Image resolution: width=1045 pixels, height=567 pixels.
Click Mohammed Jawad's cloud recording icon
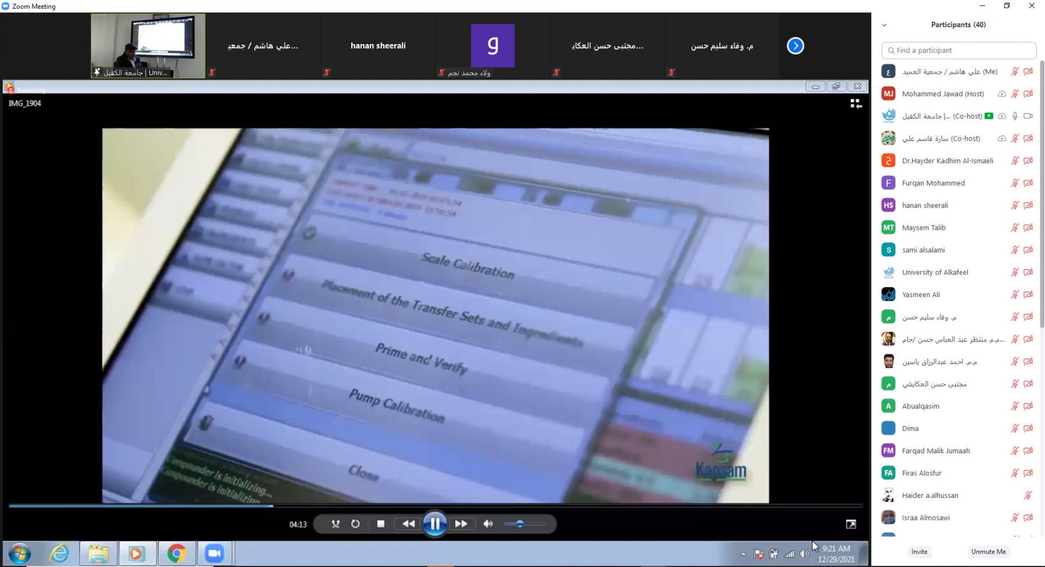1001,94
